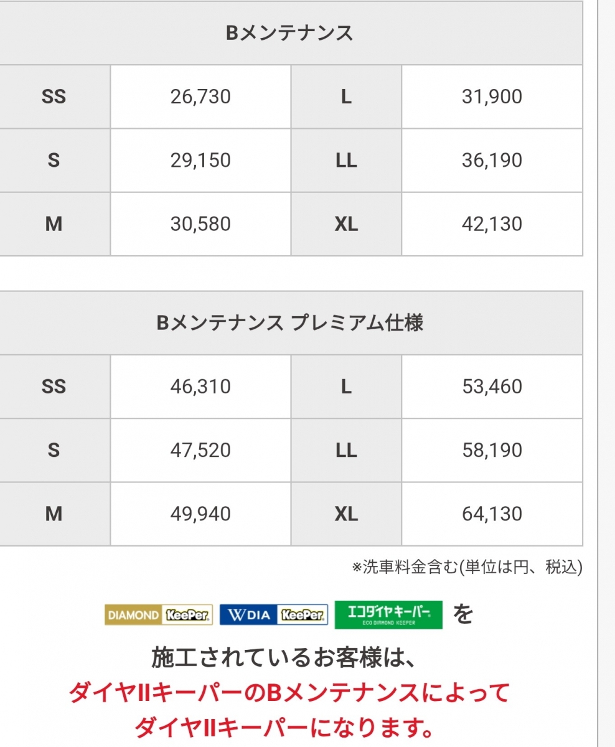This screenshot has width=615, height=747.
Task: Tap the 29,150 price cell
Action: tap(200, 160)
